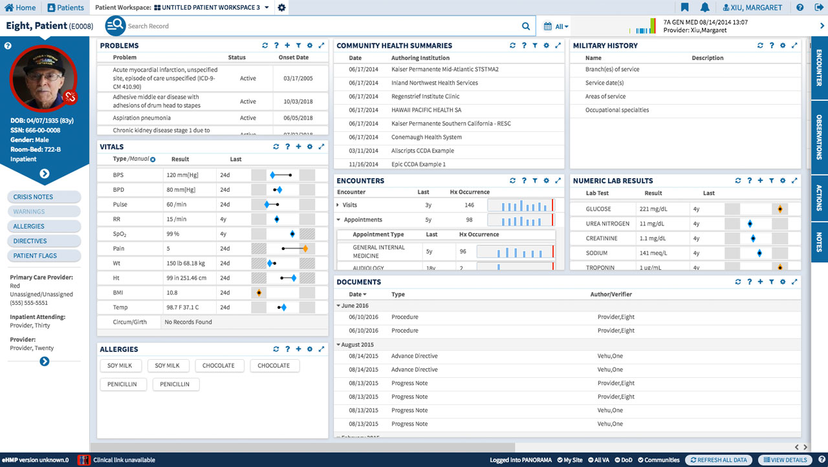Open user menu XIU, MARGARET
The height and width of the screenshot is (467, 828).
click(752, 8)
